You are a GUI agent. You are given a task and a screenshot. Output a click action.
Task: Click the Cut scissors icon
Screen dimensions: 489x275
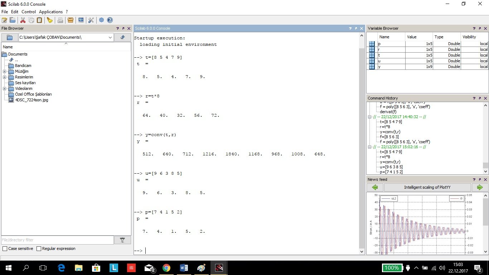23,20
